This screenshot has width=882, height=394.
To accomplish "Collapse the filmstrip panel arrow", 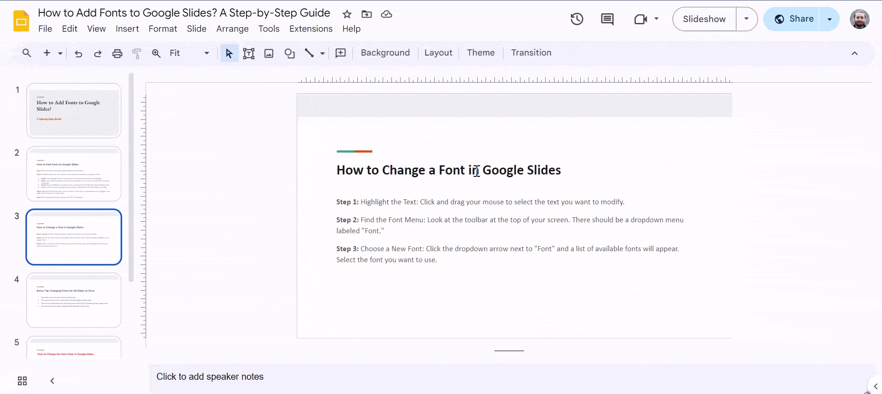I will [52, 381].
